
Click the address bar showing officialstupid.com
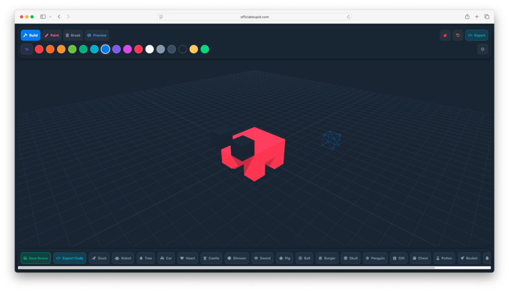click(254, 16)
